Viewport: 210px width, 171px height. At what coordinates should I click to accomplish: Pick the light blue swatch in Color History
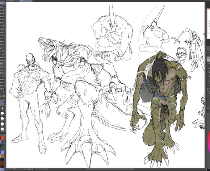coord(2,152)
